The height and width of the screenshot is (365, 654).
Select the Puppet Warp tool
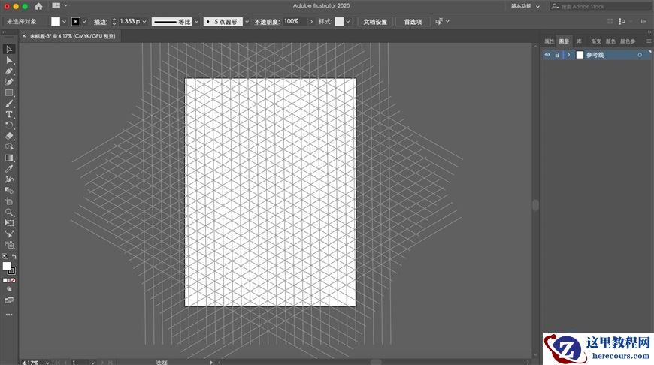pyautogui.click(x=9, y=234)
